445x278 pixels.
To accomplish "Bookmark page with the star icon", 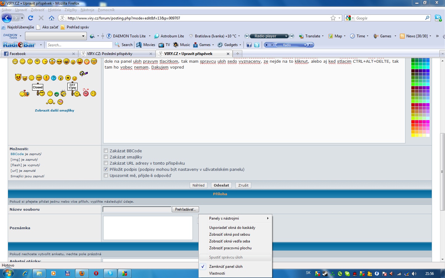I will [x=333, y=18].
